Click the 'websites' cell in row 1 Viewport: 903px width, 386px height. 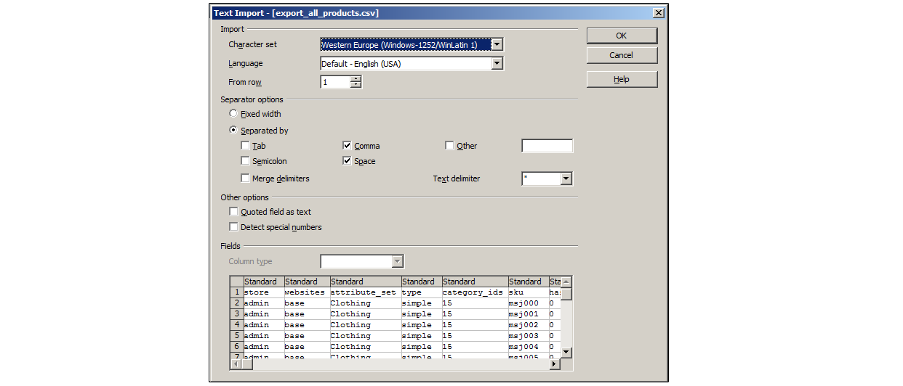pos(306,292)
